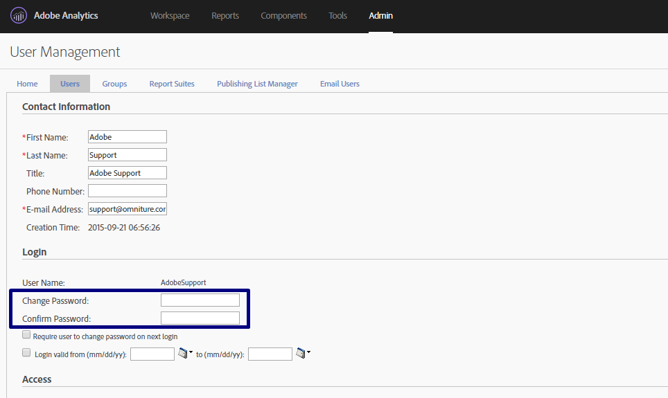
Task: Click the Login section heading
Action: [35, 252]
